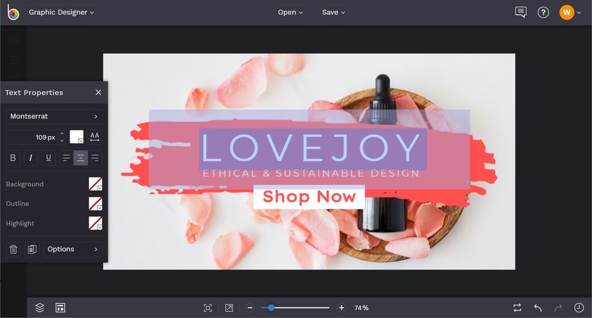
Task: Select the LOVEJOY text on canvas
Action: click(x=312, y=148)
